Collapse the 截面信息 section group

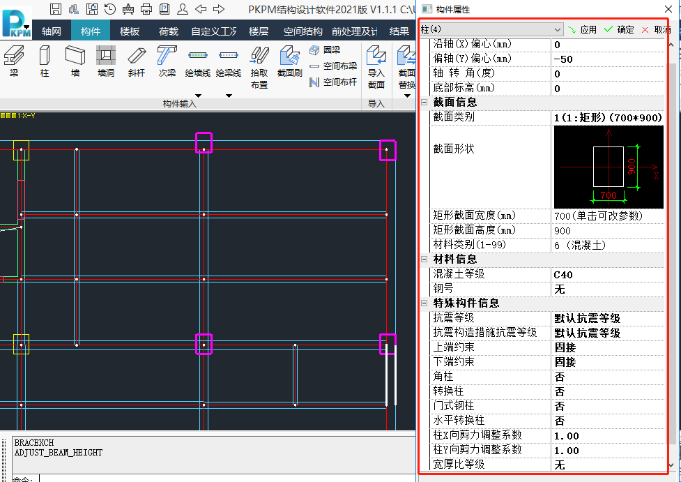(x=424, y=102)
